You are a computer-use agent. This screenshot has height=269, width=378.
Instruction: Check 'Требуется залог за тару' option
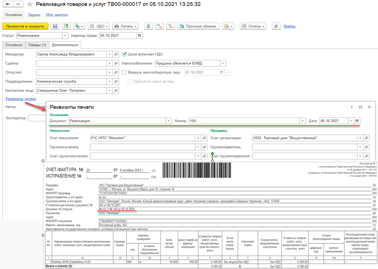(130, 81)
